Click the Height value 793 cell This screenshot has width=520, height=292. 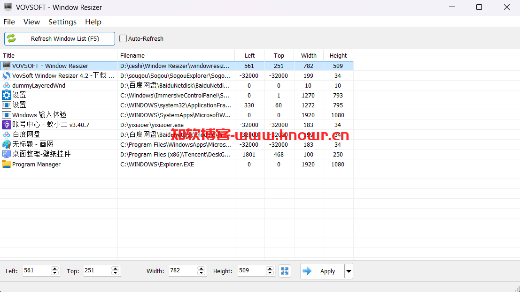tap(338, 95)
